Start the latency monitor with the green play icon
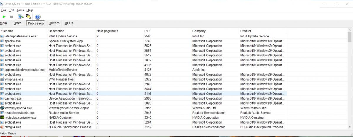This screenshot has width=353, height=137. [x=4, y=17]
